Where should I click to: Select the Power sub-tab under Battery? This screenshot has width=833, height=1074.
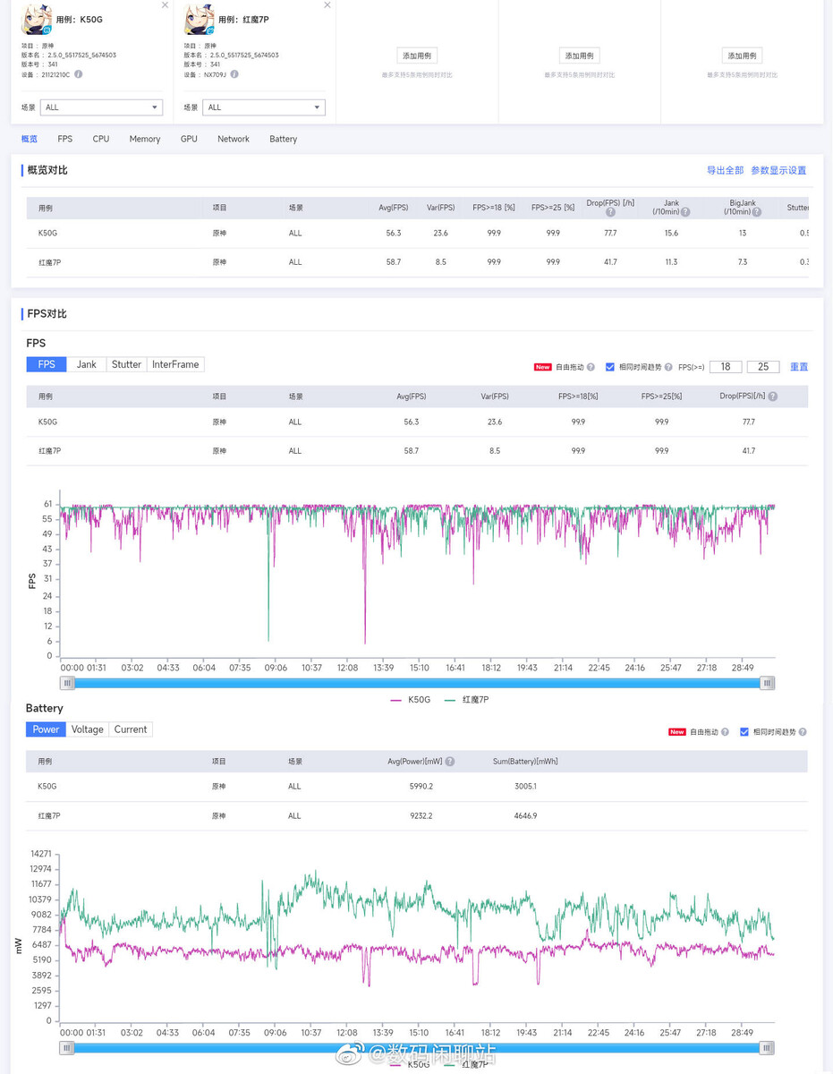point(46,729)
